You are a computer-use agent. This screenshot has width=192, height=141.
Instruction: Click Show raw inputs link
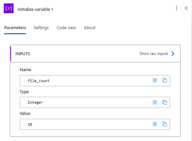(154, 54)
